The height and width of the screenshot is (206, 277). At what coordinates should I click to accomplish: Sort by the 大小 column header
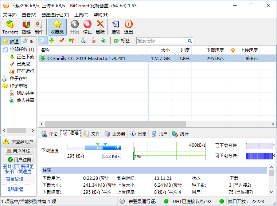tap(160, 50)
